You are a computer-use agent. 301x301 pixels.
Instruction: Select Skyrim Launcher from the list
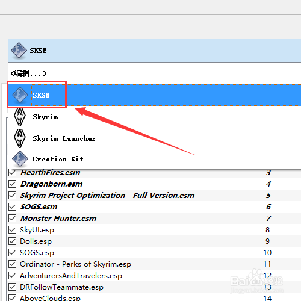pos(155,138)
